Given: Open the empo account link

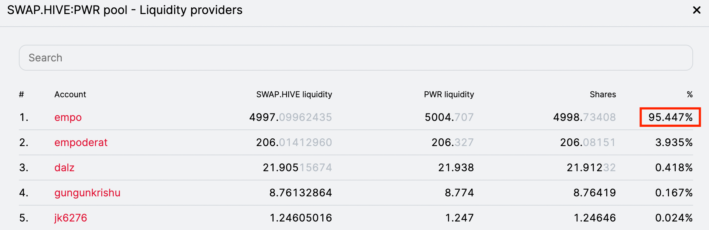Looking at the screenshot, I should [68, 117].
